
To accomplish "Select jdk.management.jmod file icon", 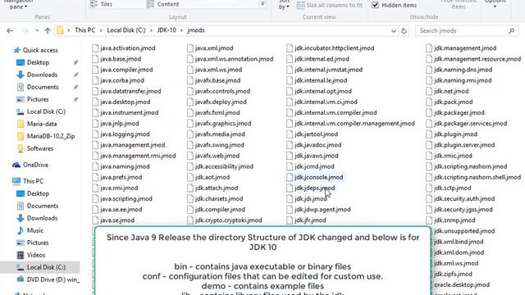I will [x=429, y=48].
